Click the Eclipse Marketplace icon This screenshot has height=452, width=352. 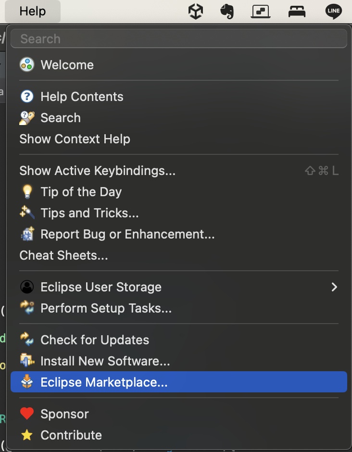[x=27, y=382]
